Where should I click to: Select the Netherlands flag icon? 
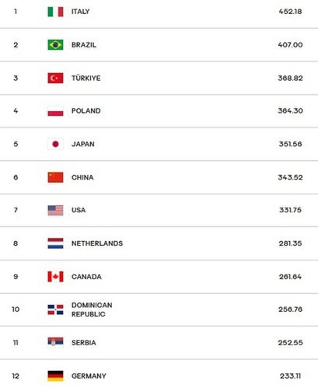pos(55,243)
